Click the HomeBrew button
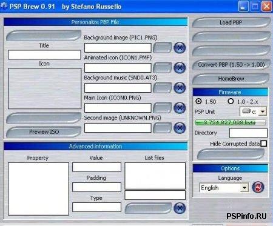Screen dimensions: 273x226 click(x=231, y=79)
